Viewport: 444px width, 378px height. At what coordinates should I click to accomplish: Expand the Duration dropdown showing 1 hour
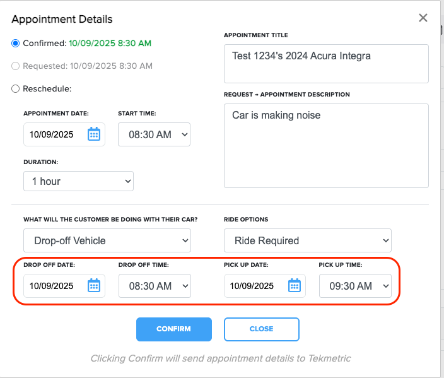pyautogui.click(x=78, y=181)
